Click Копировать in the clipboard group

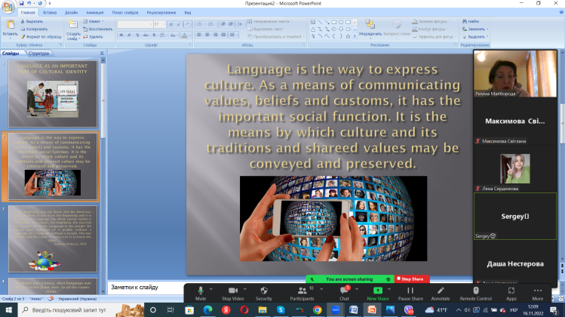[34, 29]
